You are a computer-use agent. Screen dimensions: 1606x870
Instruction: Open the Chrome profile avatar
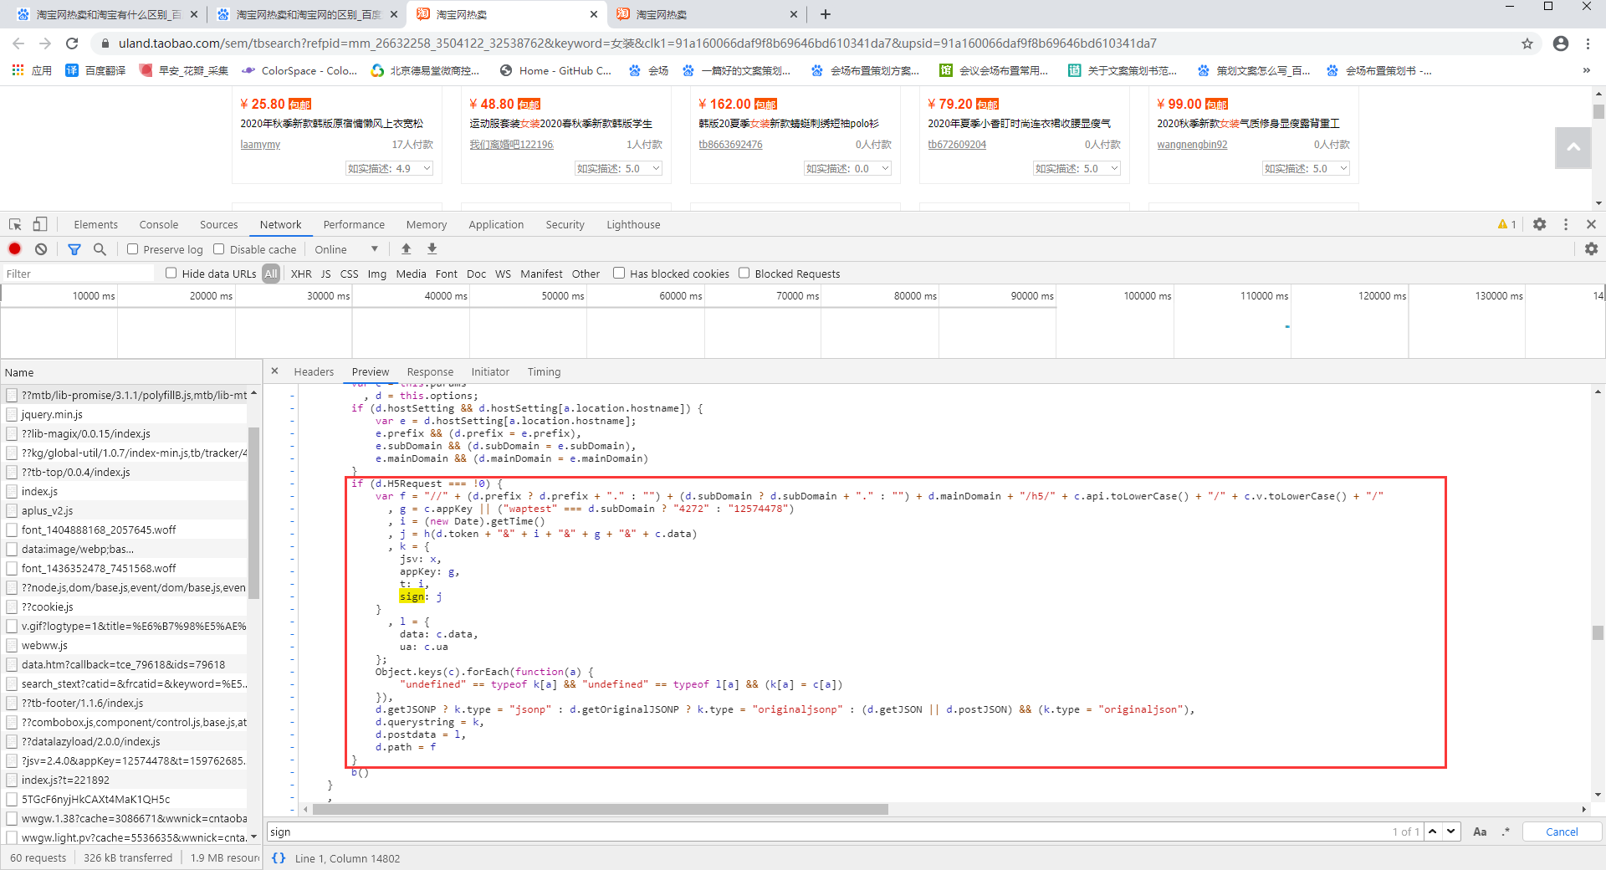coord(1561,43)
